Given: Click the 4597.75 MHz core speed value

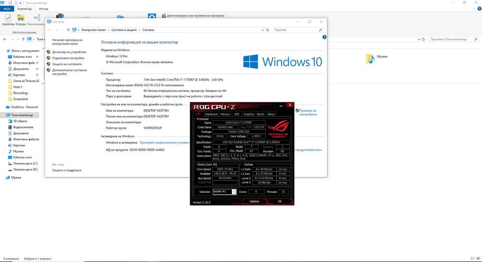Looking at the screenshot, I should (x=225, y=169).
